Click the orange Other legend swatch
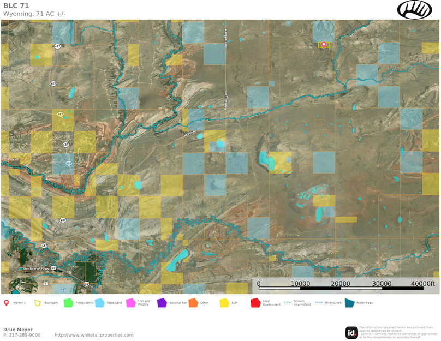The height and width of the screenshot is (341, 441). pyautogui.click(x=193, y=302)
